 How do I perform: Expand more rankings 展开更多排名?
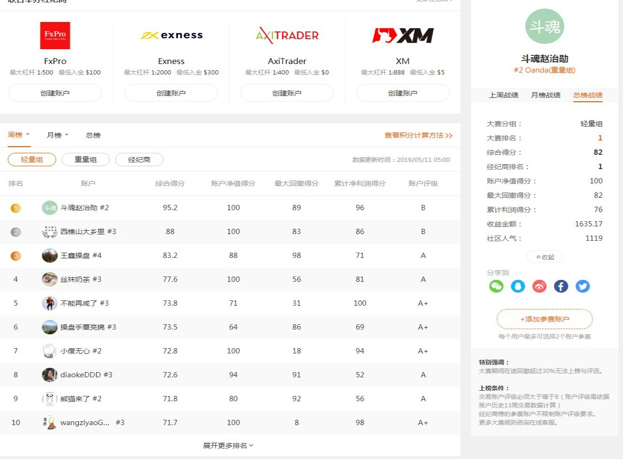[x=228, y=445]
